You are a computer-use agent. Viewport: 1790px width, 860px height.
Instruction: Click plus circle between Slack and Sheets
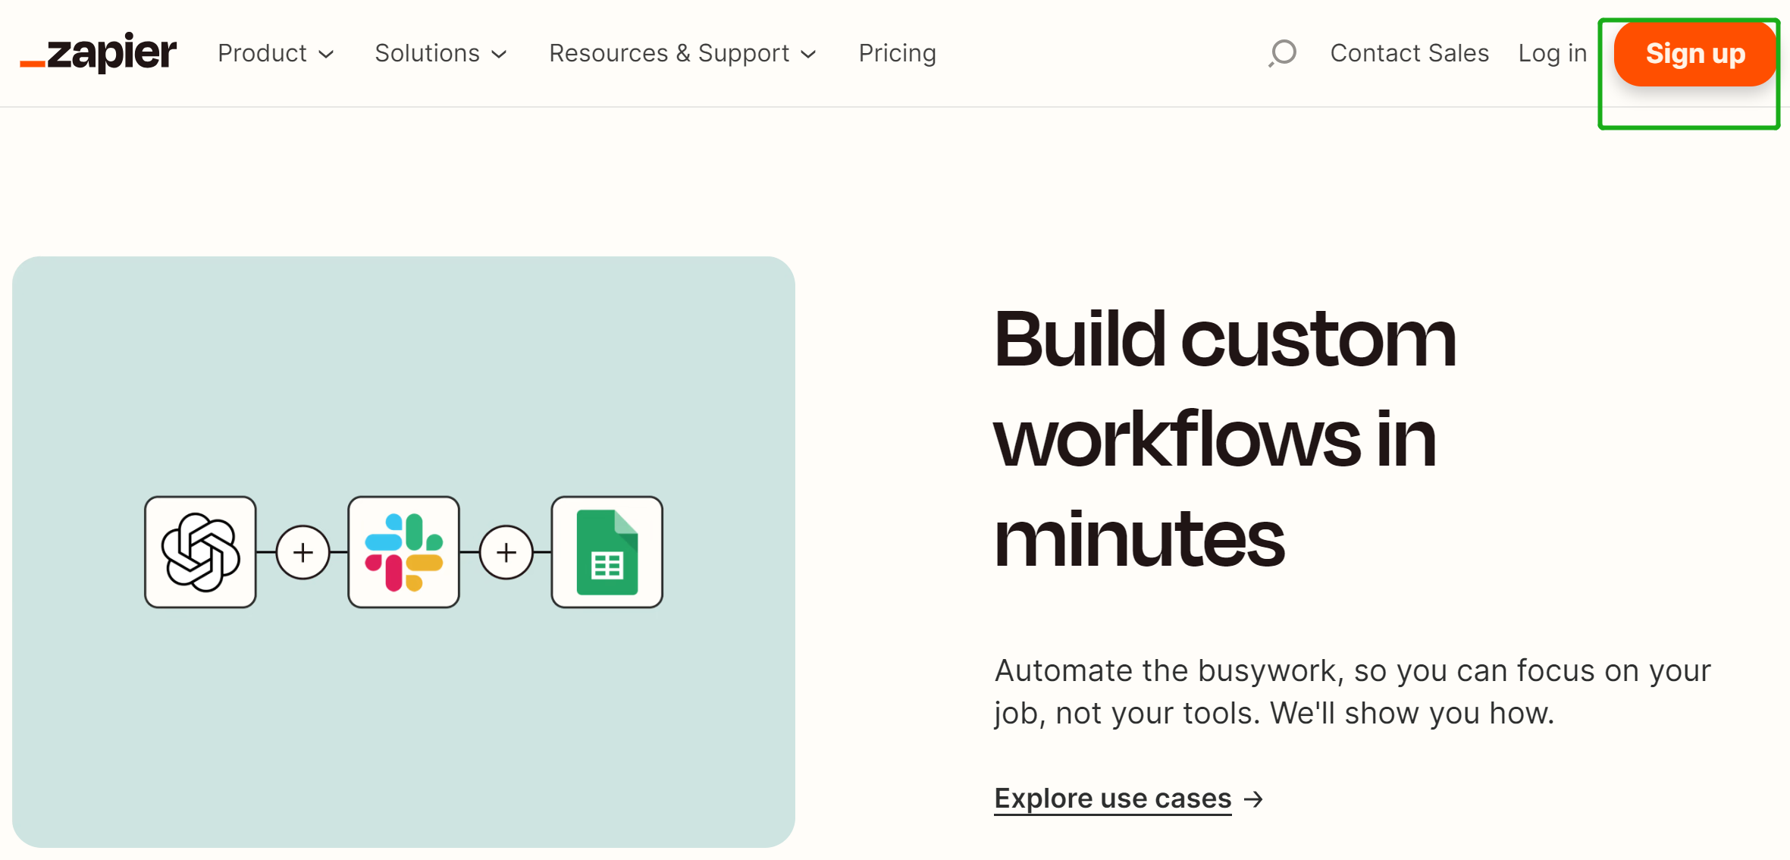(x=506, y=552)
